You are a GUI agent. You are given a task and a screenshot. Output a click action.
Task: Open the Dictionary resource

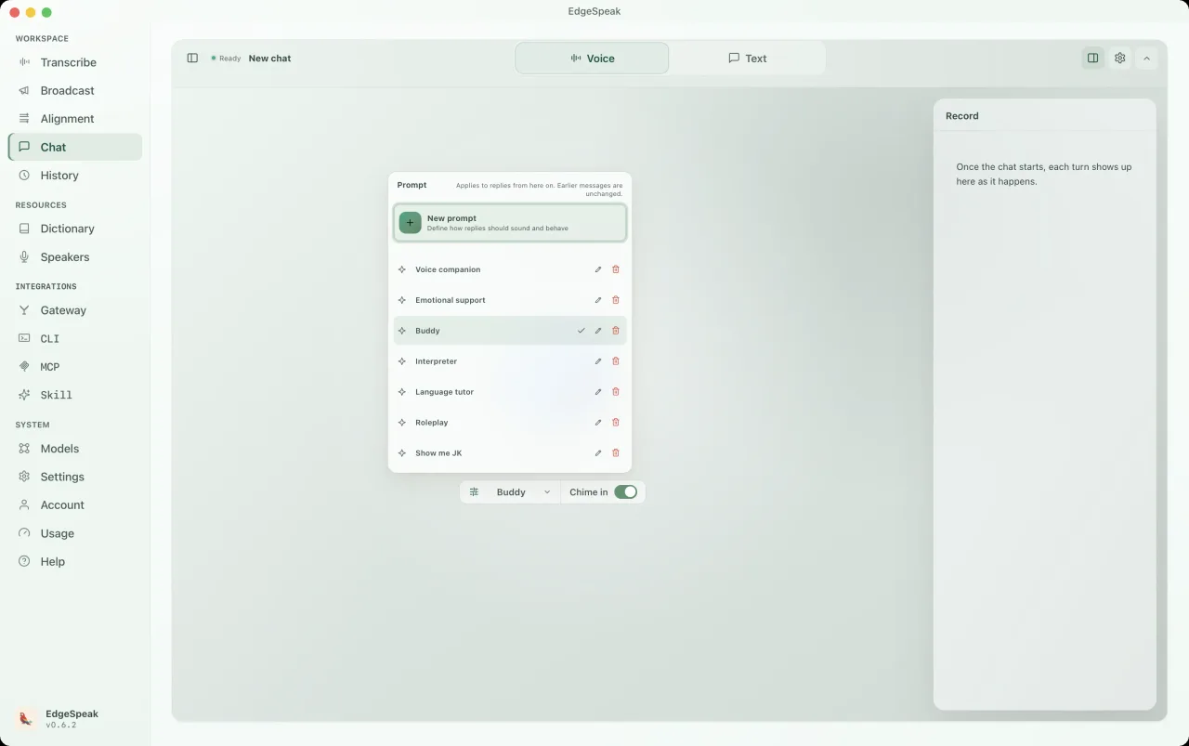(75, 229)
